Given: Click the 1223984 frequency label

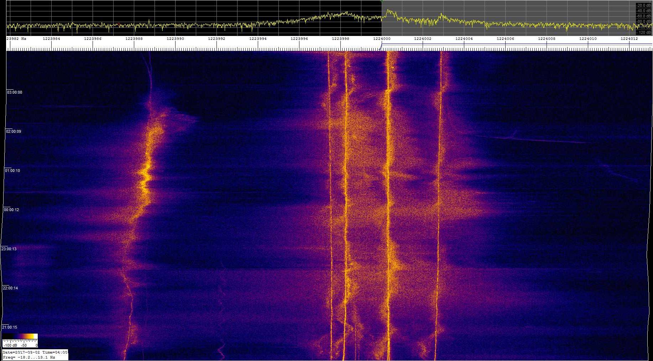Looking at the screenshot, I should [51, 38].
